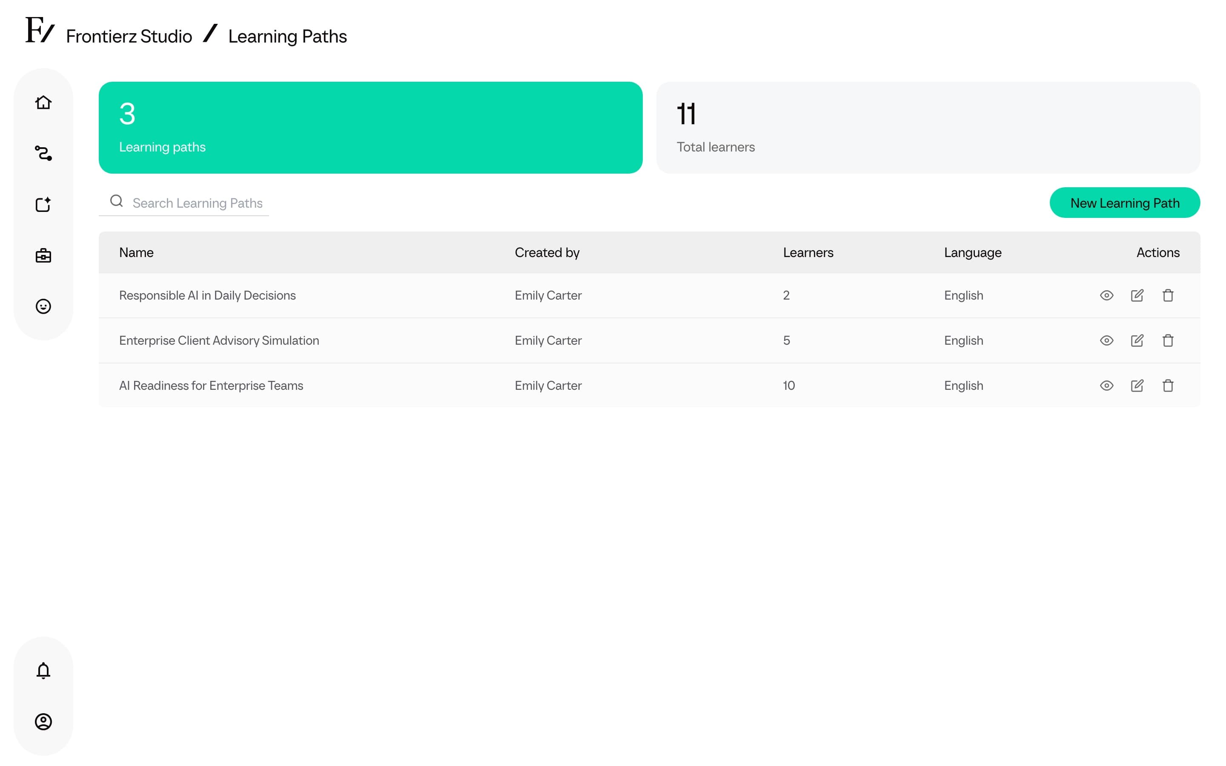Edit Enterprise Client Advisory Simulation path
Viewport: 1226px width, 766px height.
pos(1137,340)
